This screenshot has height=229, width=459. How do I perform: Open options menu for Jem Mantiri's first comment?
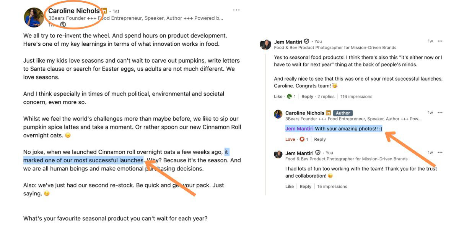point(440,41)
